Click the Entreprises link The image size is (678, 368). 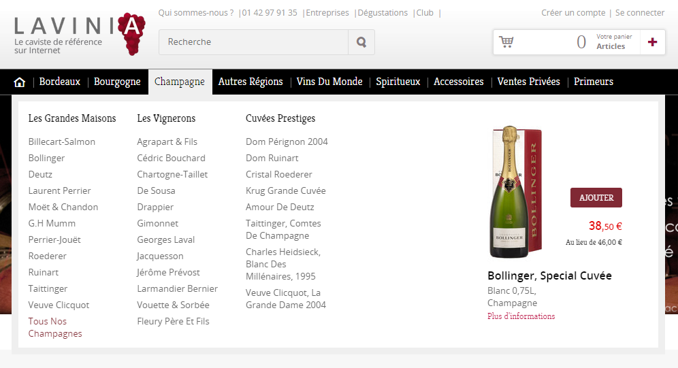[x=327, y=13]
